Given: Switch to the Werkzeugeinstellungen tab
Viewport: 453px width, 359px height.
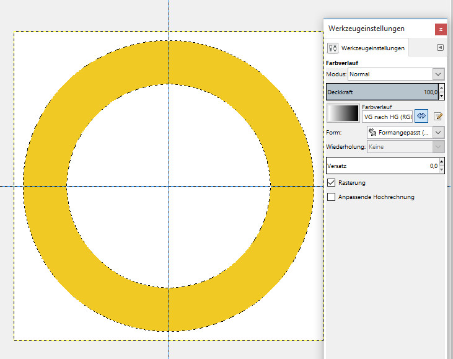Looking at the screenshot, I should (372, 48).
